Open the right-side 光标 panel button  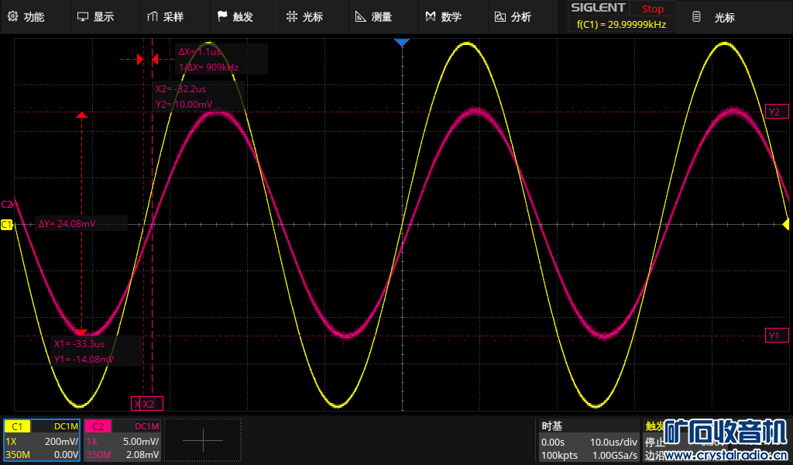click(x=714, y=17)
